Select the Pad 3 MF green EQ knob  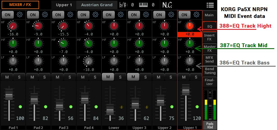click(x=64, y=44)
